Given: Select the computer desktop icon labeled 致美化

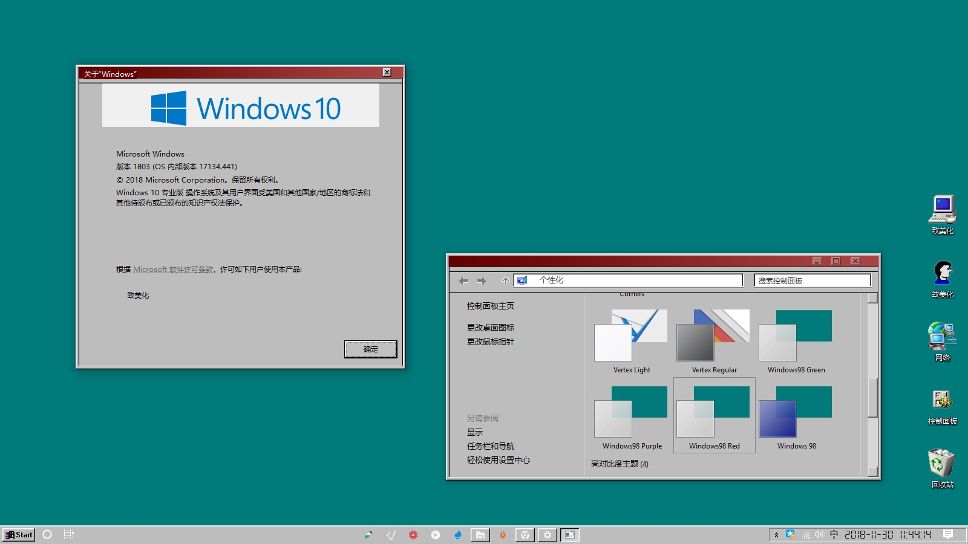Looking at the screenshot, I should 942,215.
